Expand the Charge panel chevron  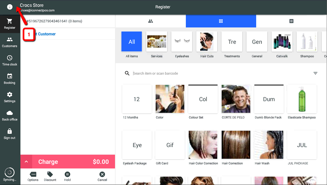(26, 162)
